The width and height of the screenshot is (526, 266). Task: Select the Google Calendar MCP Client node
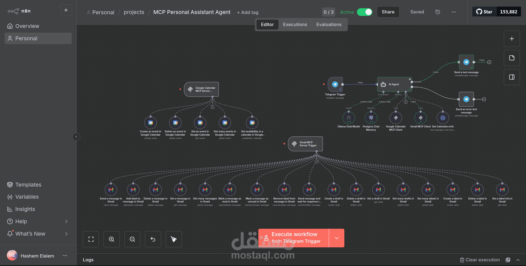pyautogui.click(x=396, y=118)
